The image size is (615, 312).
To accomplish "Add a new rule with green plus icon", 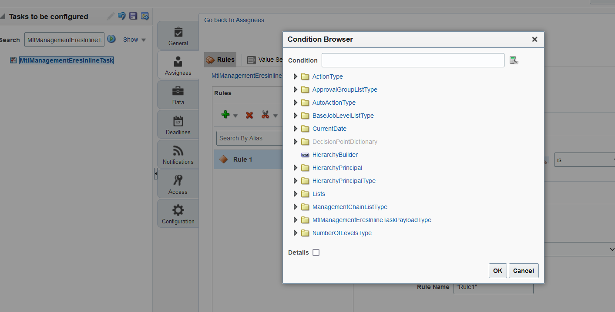I will (226, 115).
